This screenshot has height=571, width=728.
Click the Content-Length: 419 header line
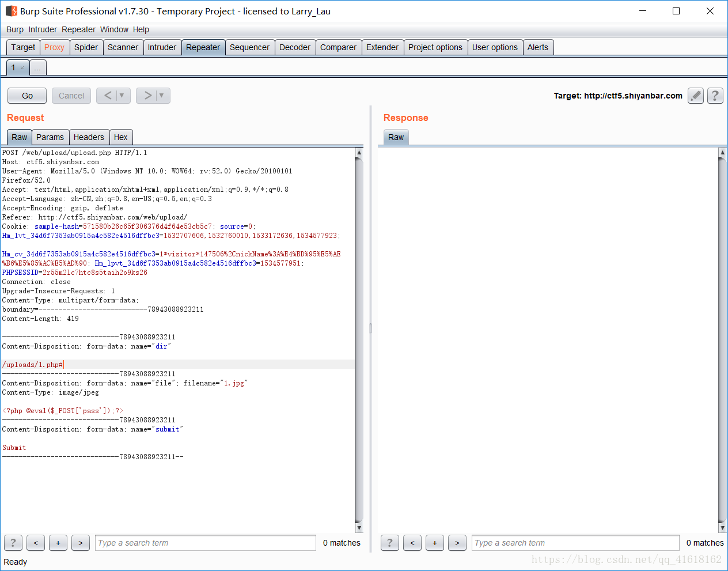[x=40, y=319]
